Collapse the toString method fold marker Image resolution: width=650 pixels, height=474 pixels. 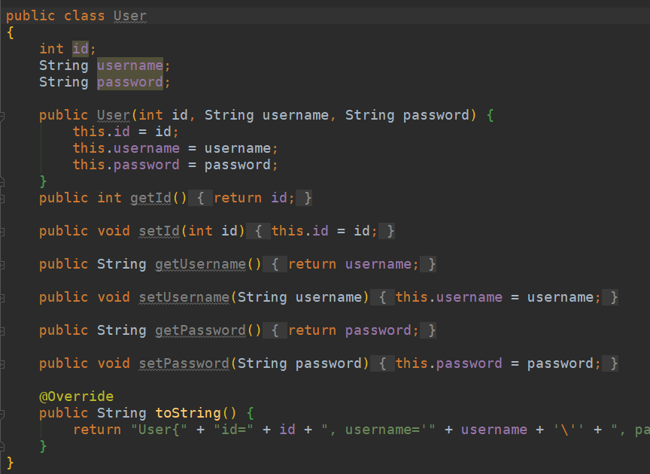point(2,414)
